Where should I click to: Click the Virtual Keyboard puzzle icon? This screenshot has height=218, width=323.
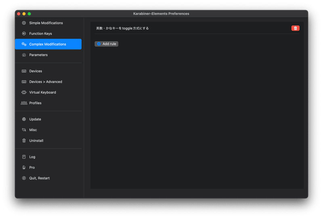[24, 92]
